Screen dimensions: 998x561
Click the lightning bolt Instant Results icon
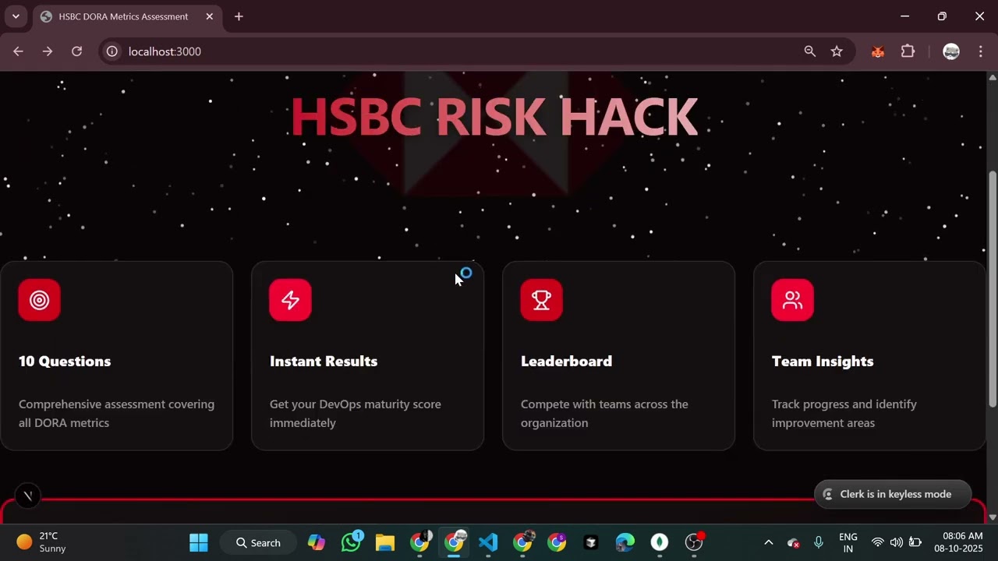tap(290, 300)
